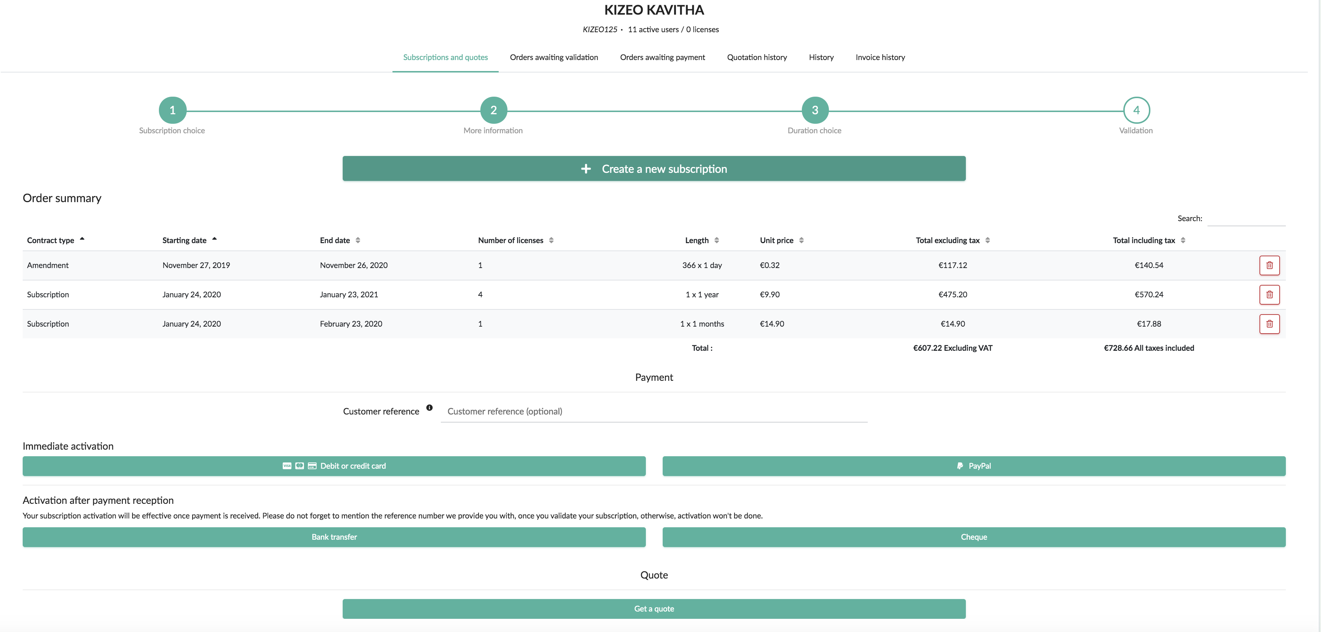Switch to Quotation history tab
The width and height of the screenshot is (1321, 632).
[757, 57]
